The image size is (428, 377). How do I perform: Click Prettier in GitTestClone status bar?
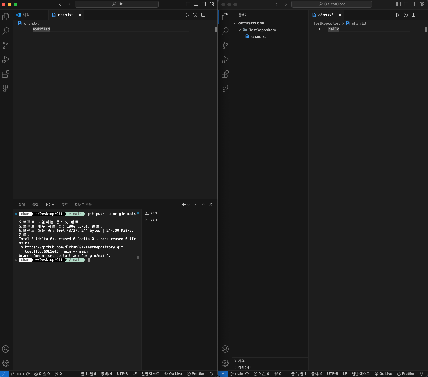point(406,374)
